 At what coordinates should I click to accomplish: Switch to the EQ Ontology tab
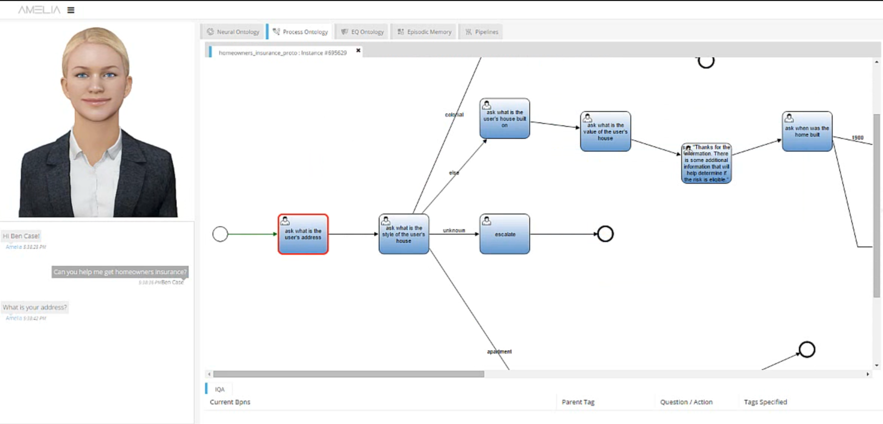[x=363, y=32]
